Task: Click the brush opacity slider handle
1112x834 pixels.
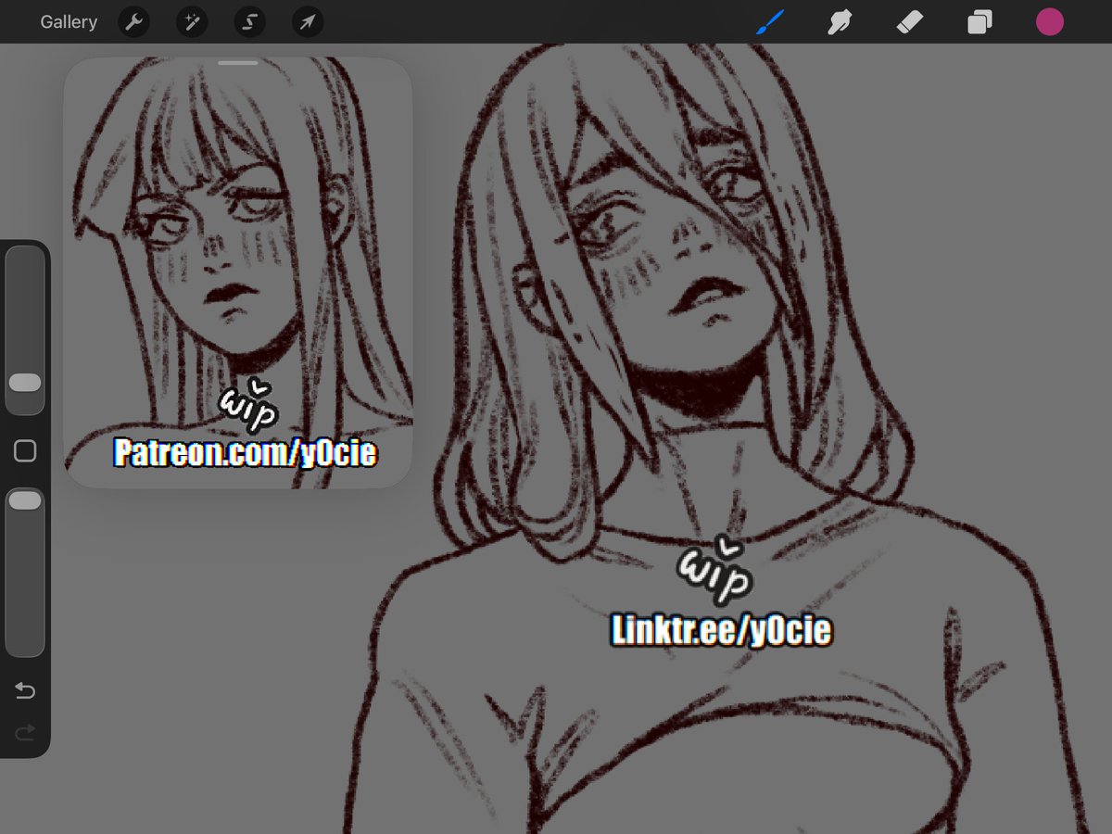Action: pos(25,500)
